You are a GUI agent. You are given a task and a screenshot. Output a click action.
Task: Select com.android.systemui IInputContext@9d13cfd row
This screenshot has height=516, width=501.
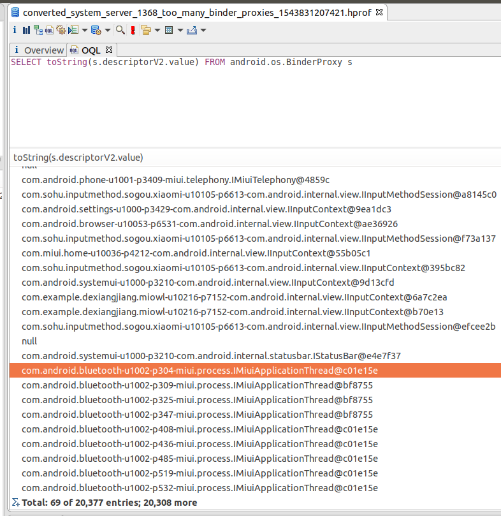point(255,283)
